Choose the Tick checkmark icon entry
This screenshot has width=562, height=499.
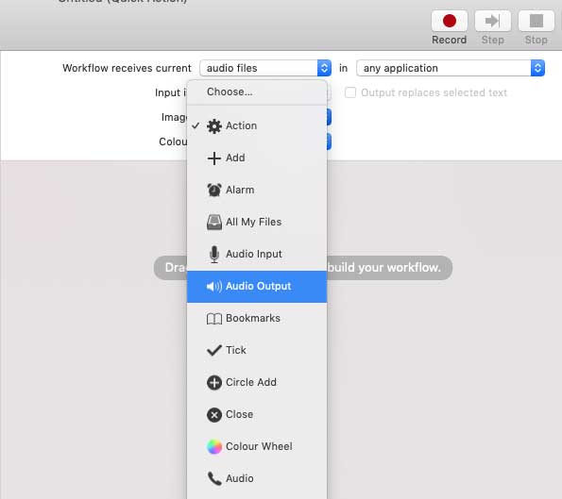tap(257, 350)
